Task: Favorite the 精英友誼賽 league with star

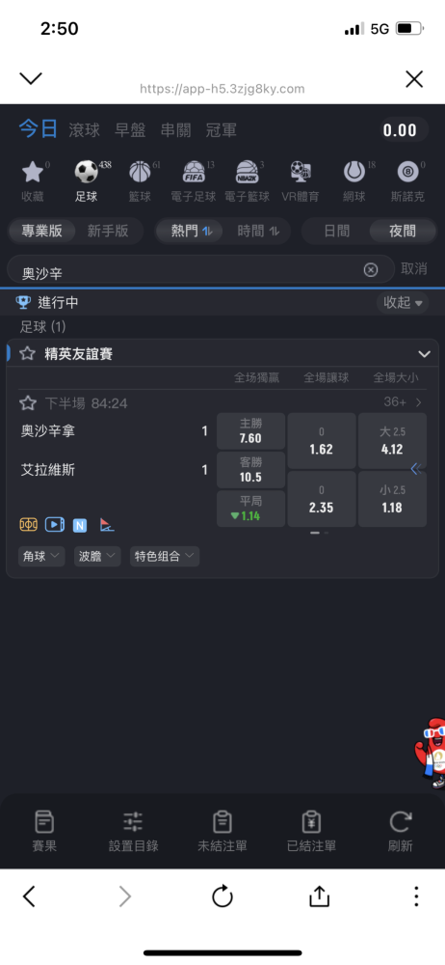Action: [28, 354]
